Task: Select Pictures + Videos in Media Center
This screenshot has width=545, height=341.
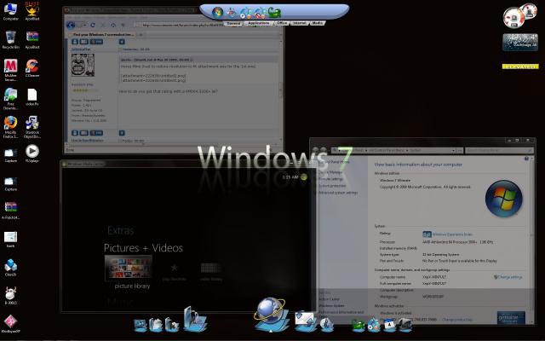Action: [143, 248]
